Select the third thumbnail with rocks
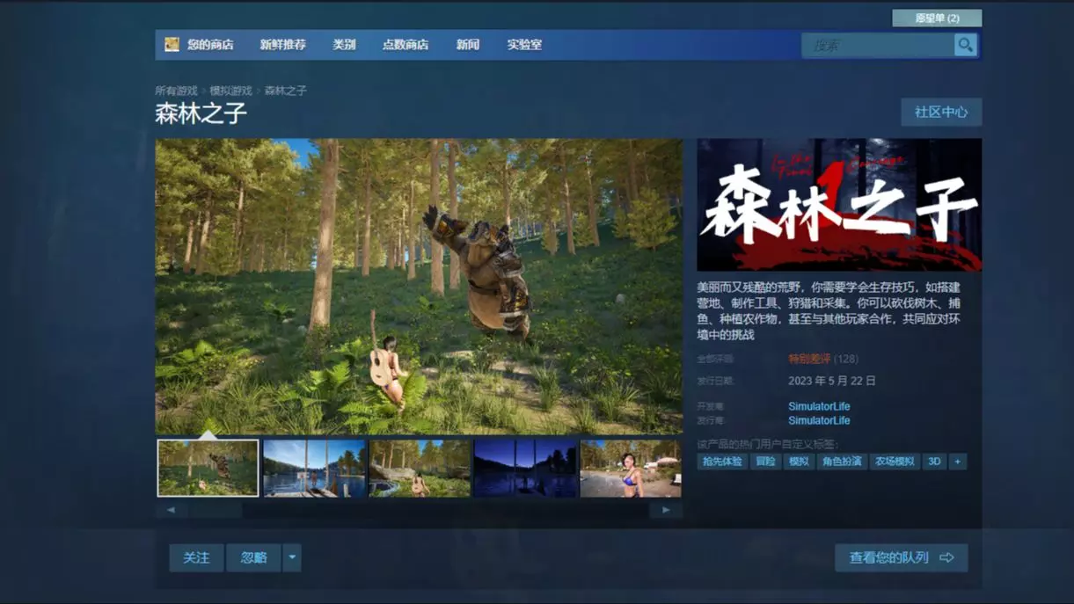The image size is (1074, 604). pos(420,469)
